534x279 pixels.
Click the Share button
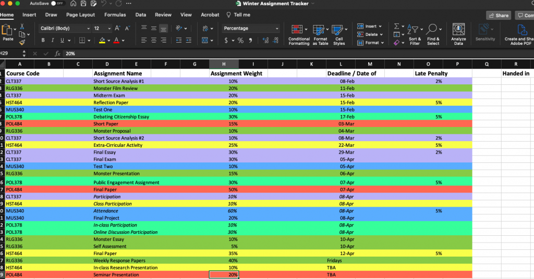498,16
